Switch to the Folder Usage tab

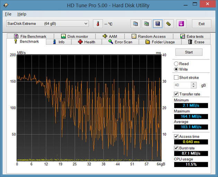tap(160, 42)
